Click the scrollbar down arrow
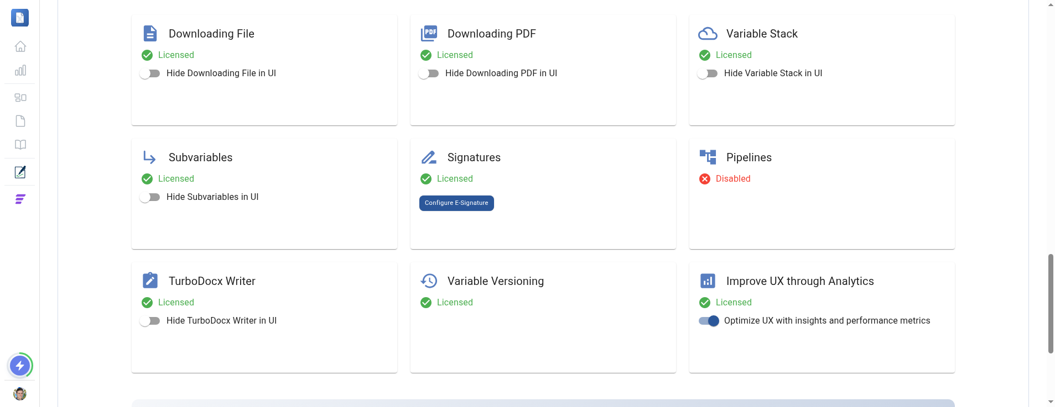1055x407 pixels. (1051, 402)
